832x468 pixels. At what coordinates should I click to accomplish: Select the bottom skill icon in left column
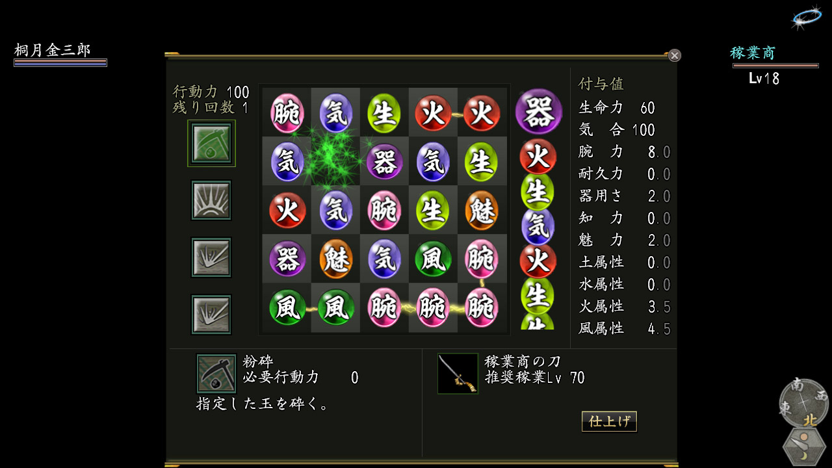coord(211,315)
